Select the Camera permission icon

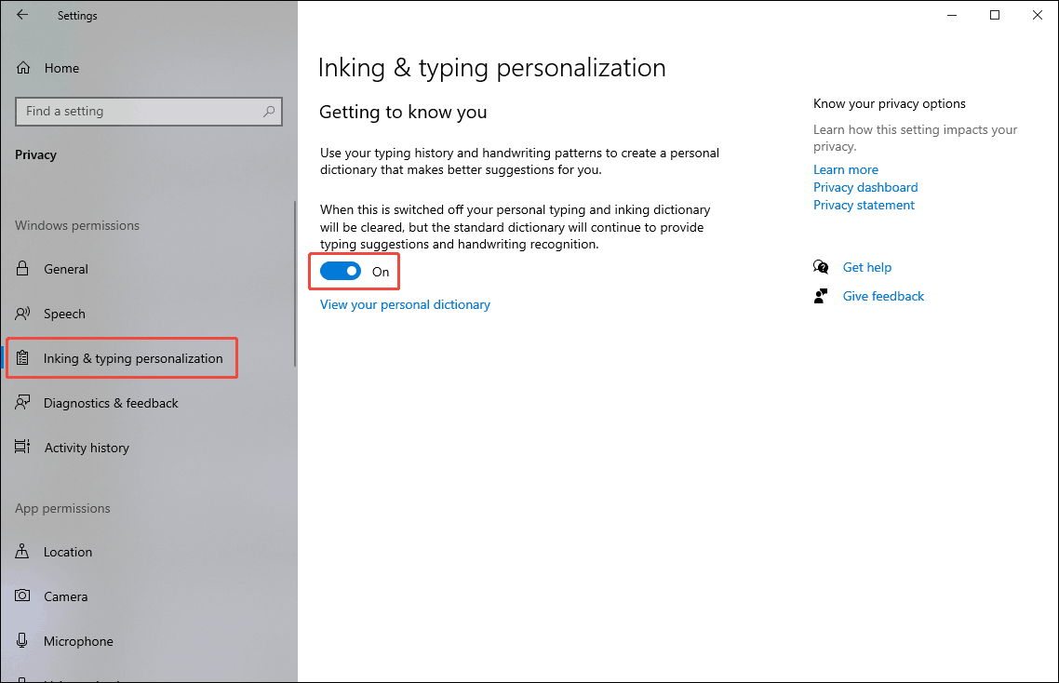click(23, 596)
